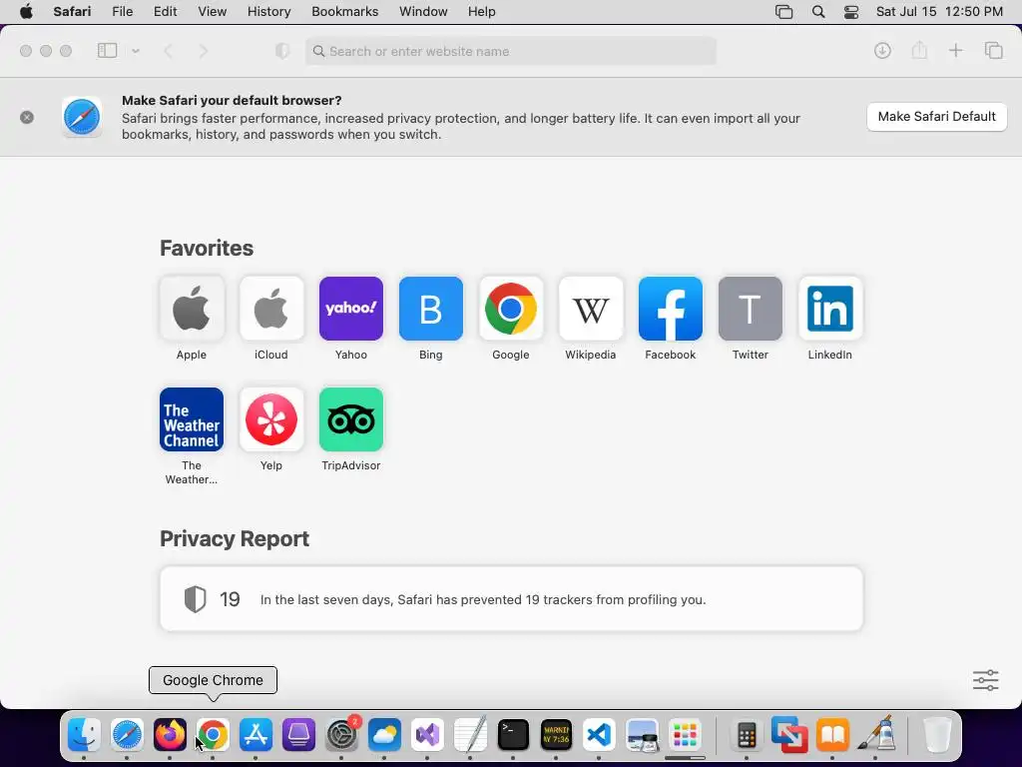
Task: Open the Bing favorite
Action: (431, 309)
